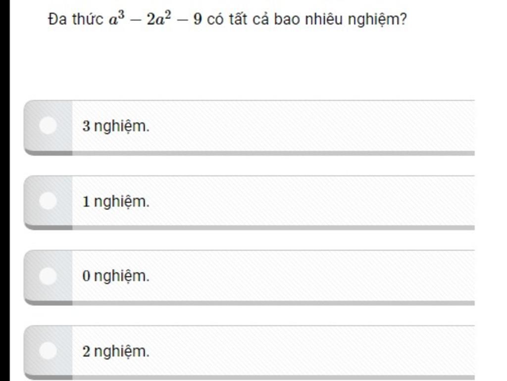
Task: Select the radio button for "0 nghiệm."
Action: coord(48,276)
